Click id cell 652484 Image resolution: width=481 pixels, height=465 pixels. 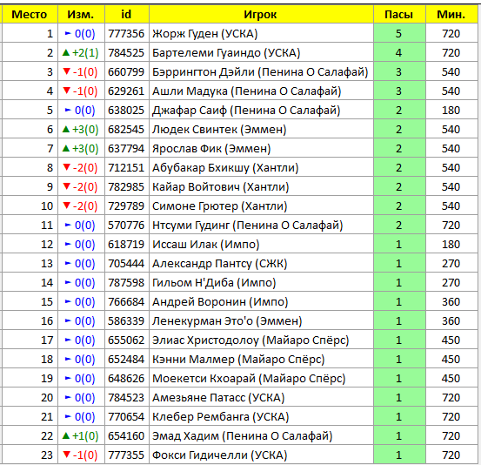point(126,360)
